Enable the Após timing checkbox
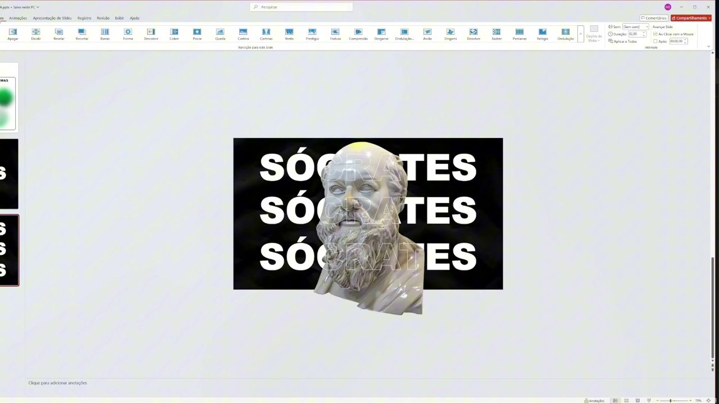Image resolution: width=719 pixels, height=404 pixels. (656, 42)
